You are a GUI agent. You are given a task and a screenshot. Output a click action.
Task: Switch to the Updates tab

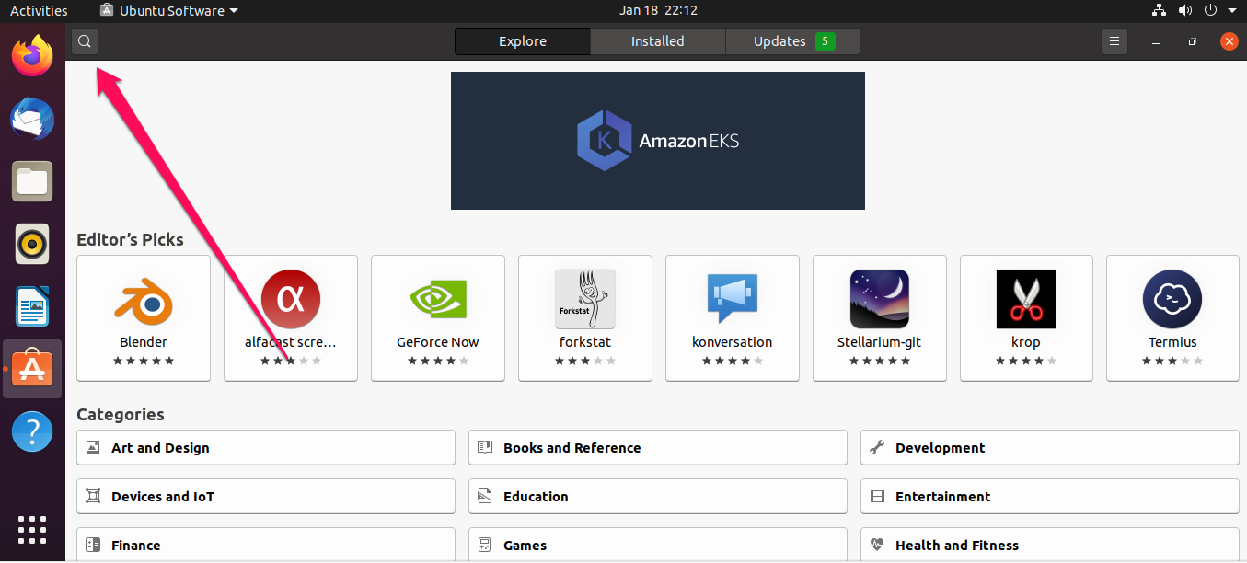coord(792,41)
